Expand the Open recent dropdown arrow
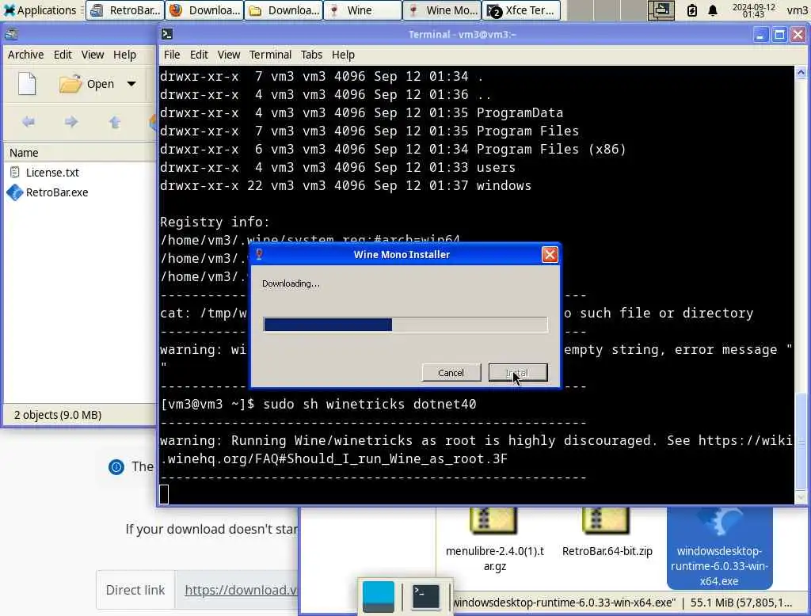811x616 pixels. (x=131, y=84)
